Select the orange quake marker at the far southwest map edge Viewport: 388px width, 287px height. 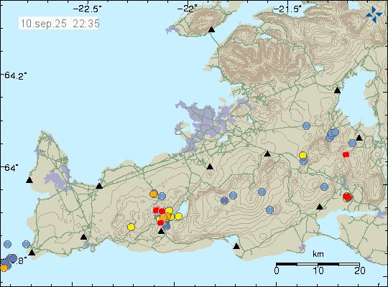point(4,268)
